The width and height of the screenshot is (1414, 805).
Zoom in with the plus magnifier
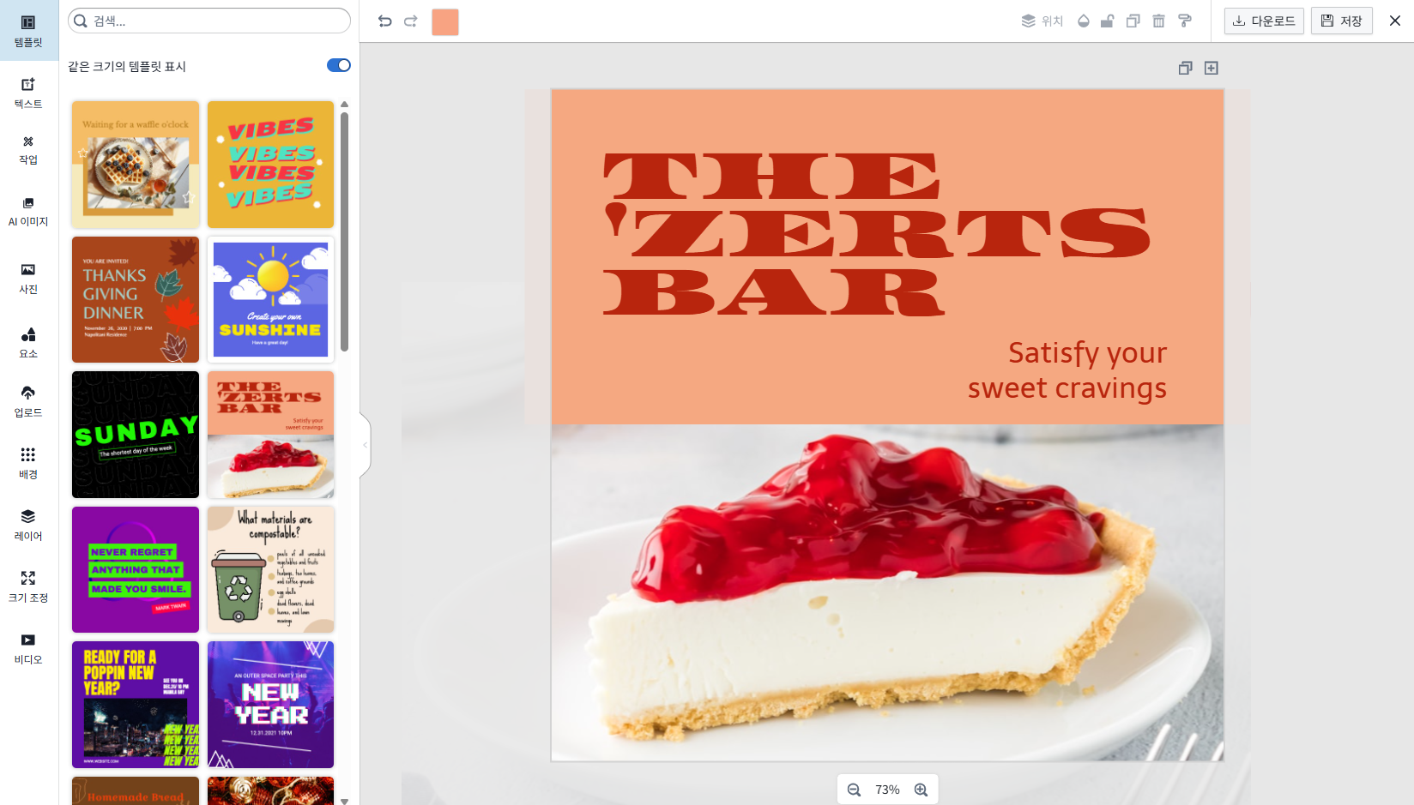[921, 790]
